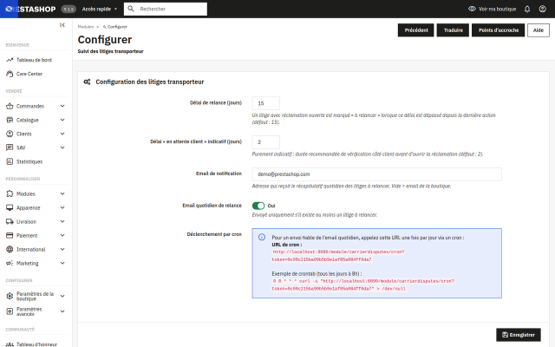Click the Paramètres avancés icon
555x347 pixels.
coord(10,311)
